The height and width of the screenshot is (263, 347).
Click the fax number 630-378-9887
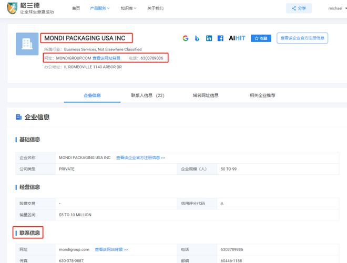[x=72, y=261]
